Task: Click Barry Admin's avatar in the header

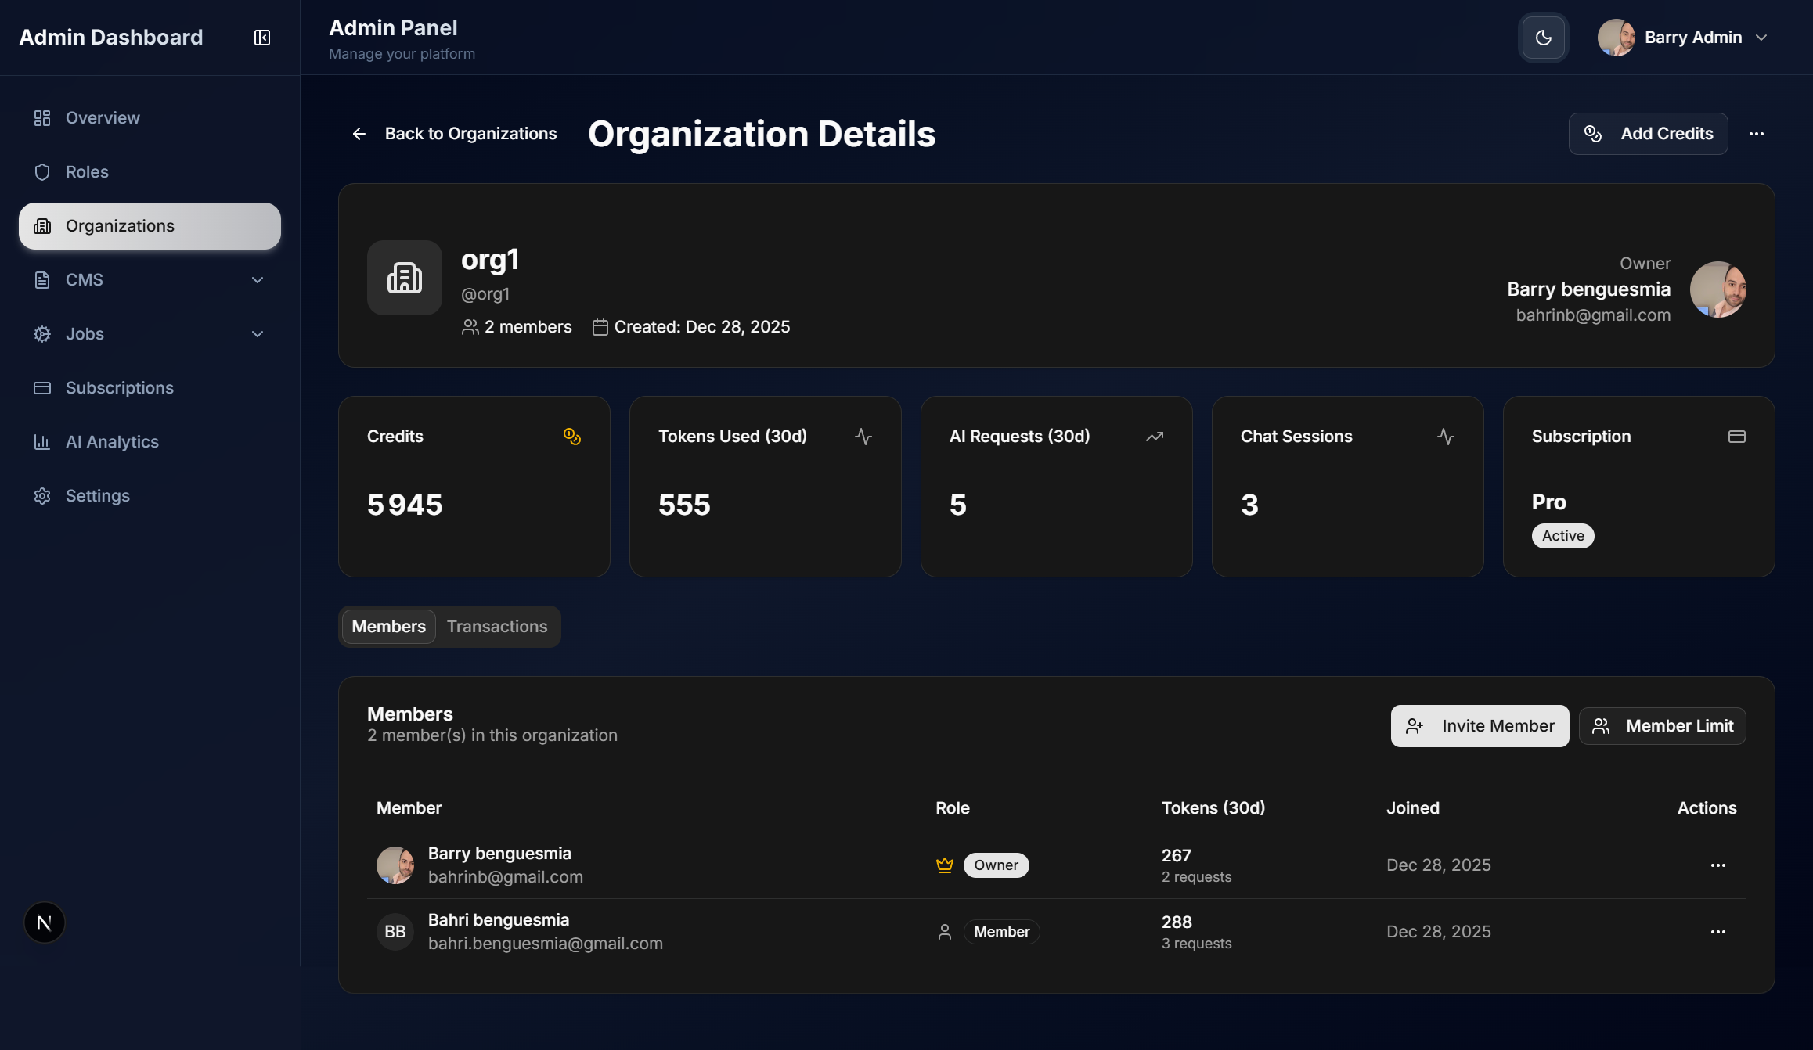Action: (1616, 38)
